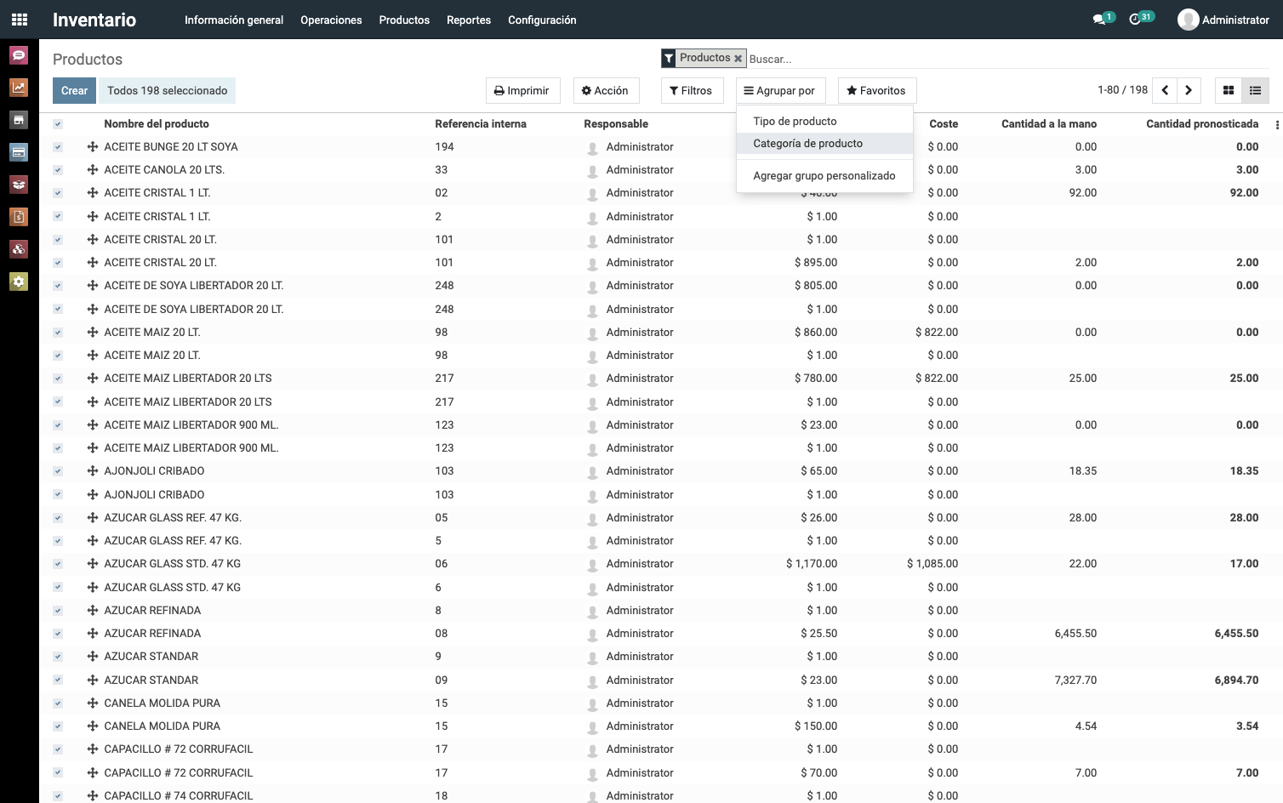Group by Categoría de producto
The height and width of the screenshot is (803, 1283).
pos(824,144)
